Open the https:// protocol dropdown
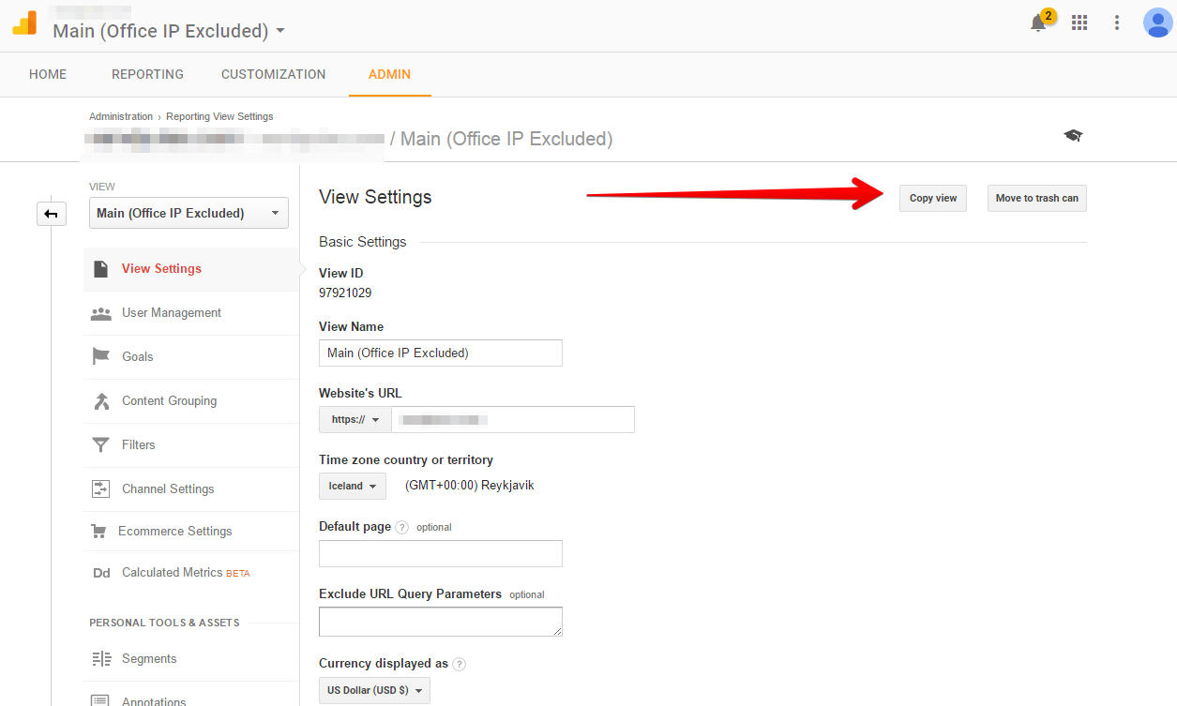 [355, 420]
